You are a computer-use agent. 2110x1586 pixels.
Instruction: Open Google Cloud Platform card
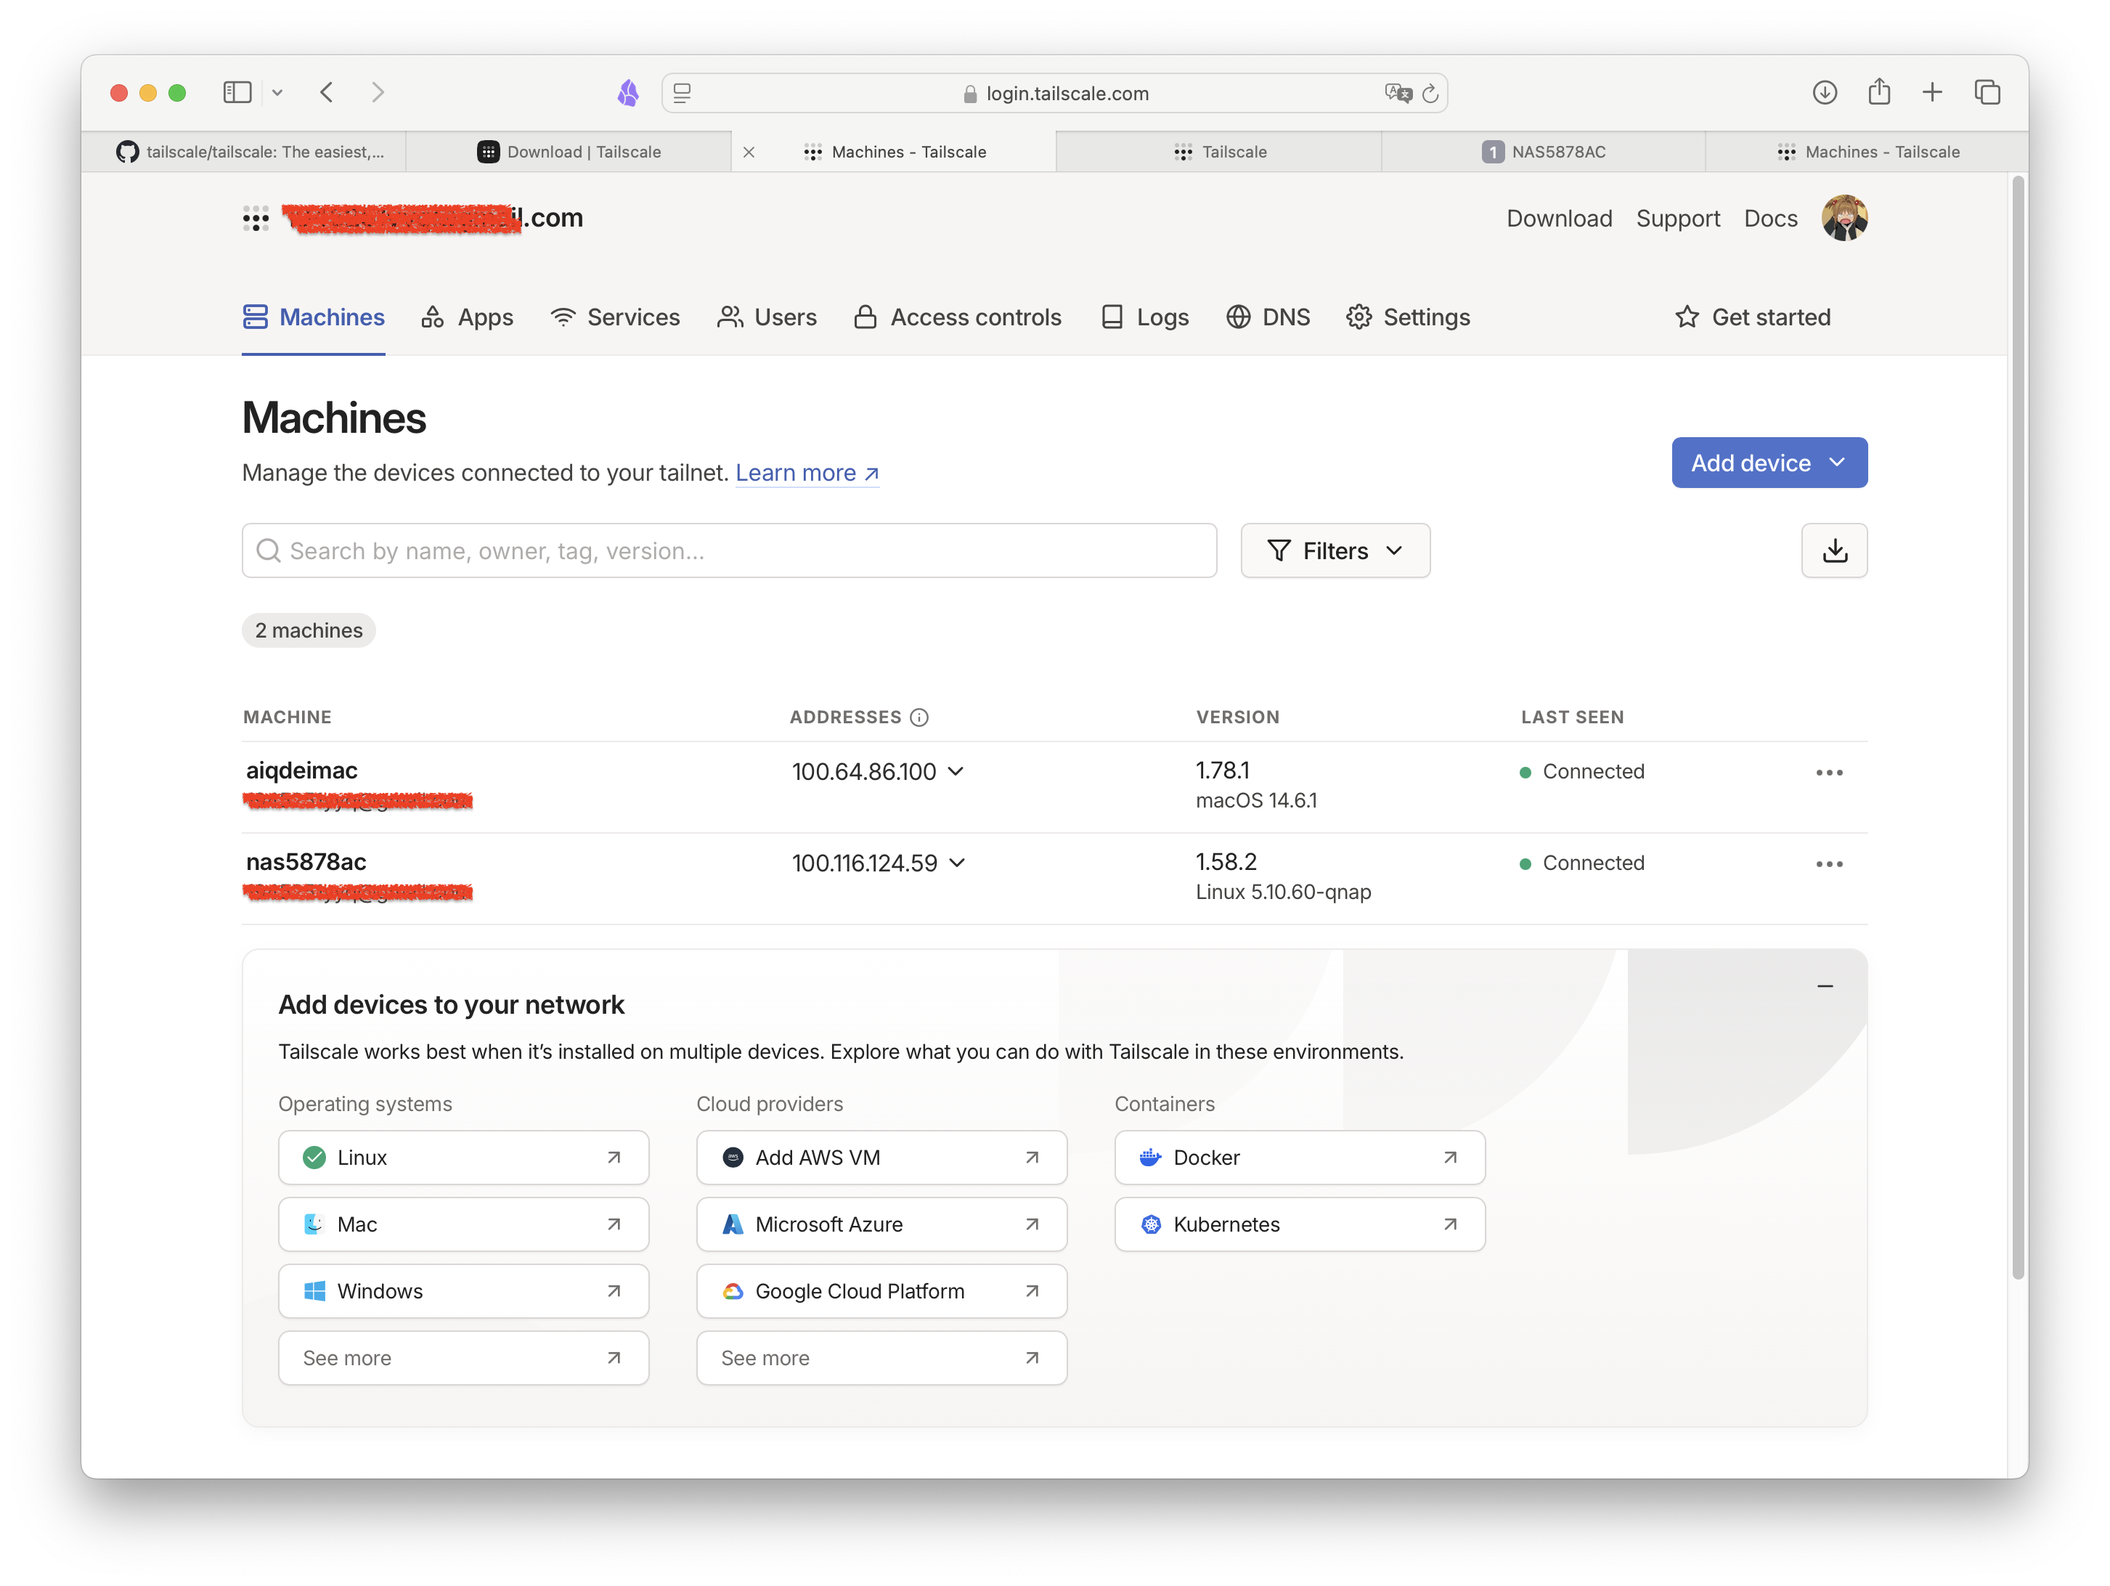tap(881, 1291)
